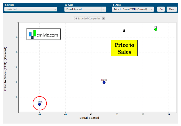Expand the Y-Axis Price to Sales dropdown arrow
The height and width of the screenshot is (126, 181).
pyautogui.click(x=151, y=9)
